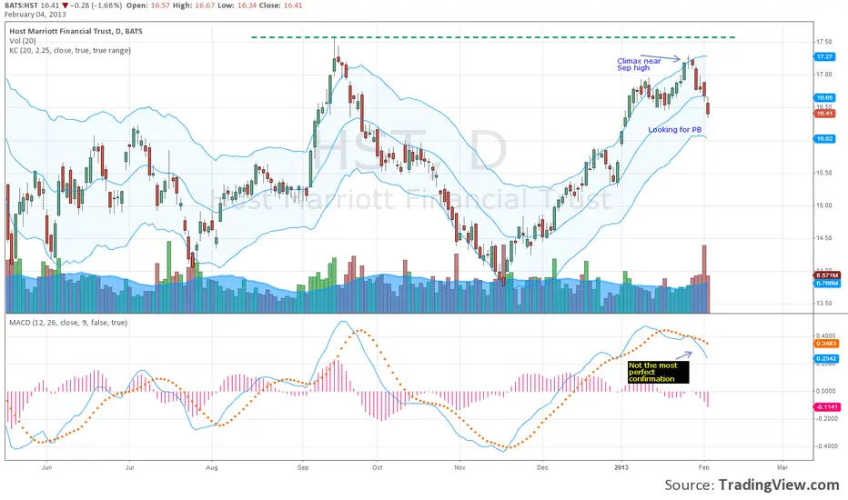
Task: Select the 'Looking for PB' chart note
Action: 675,130
